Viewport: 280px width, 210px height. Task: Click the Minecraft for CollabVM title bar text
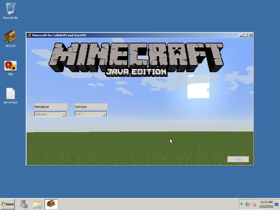59,35
